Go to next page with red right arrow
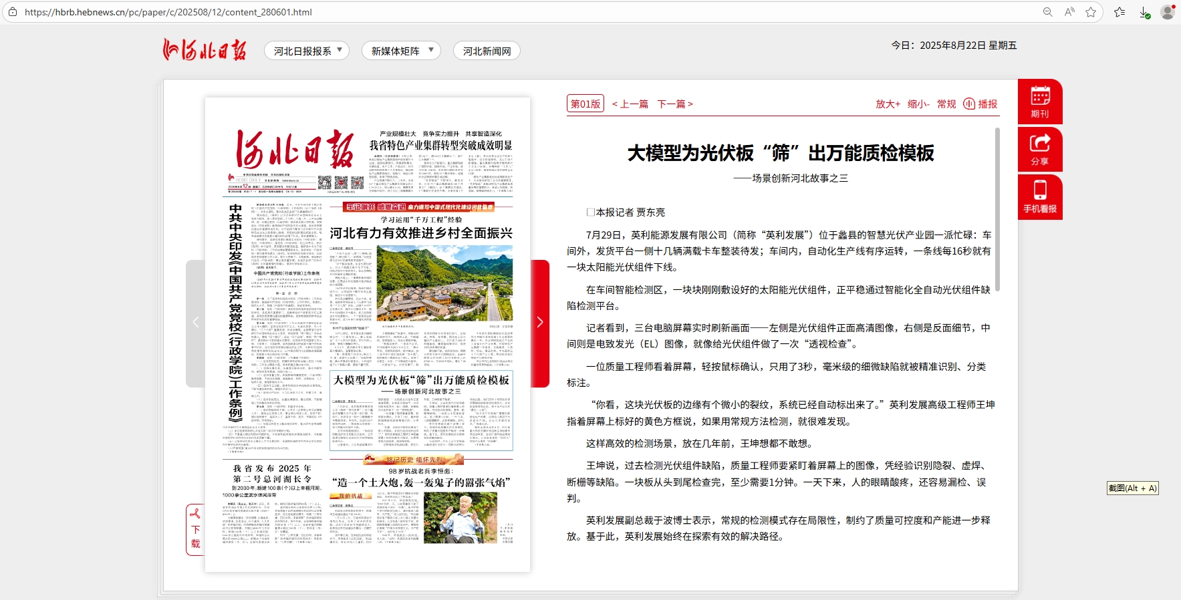Viewport: 1181px width, 600px height. tap(540, 323)
